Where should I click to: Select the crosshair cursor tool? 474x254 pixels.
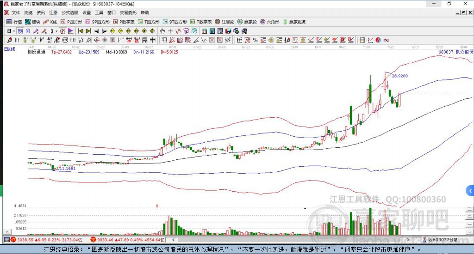pos(170,31)
